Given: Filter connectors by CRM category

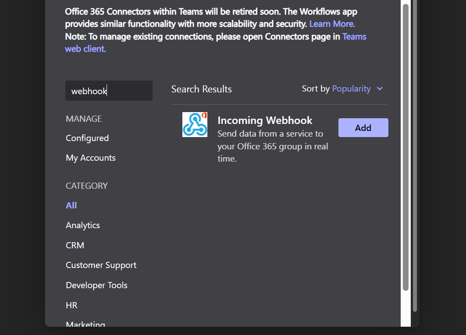Looking at the screenshot, I should [x=75, y=245].
